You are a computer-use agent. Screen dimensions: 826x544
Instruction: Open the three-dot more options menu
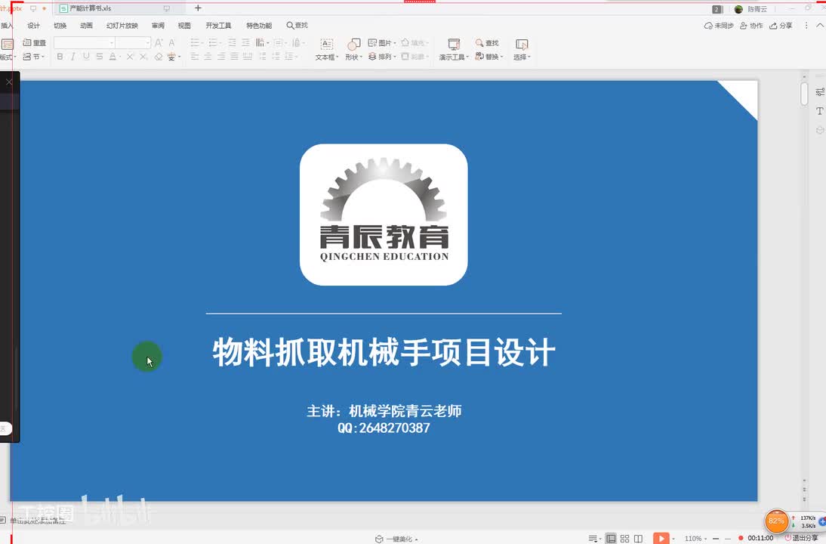(806, 25)
